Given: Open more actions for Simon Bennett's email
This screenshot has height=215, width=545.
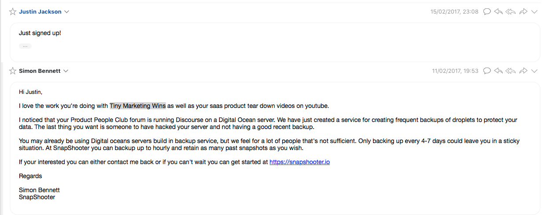Looking at the screenshot, I should pos(534,71).
